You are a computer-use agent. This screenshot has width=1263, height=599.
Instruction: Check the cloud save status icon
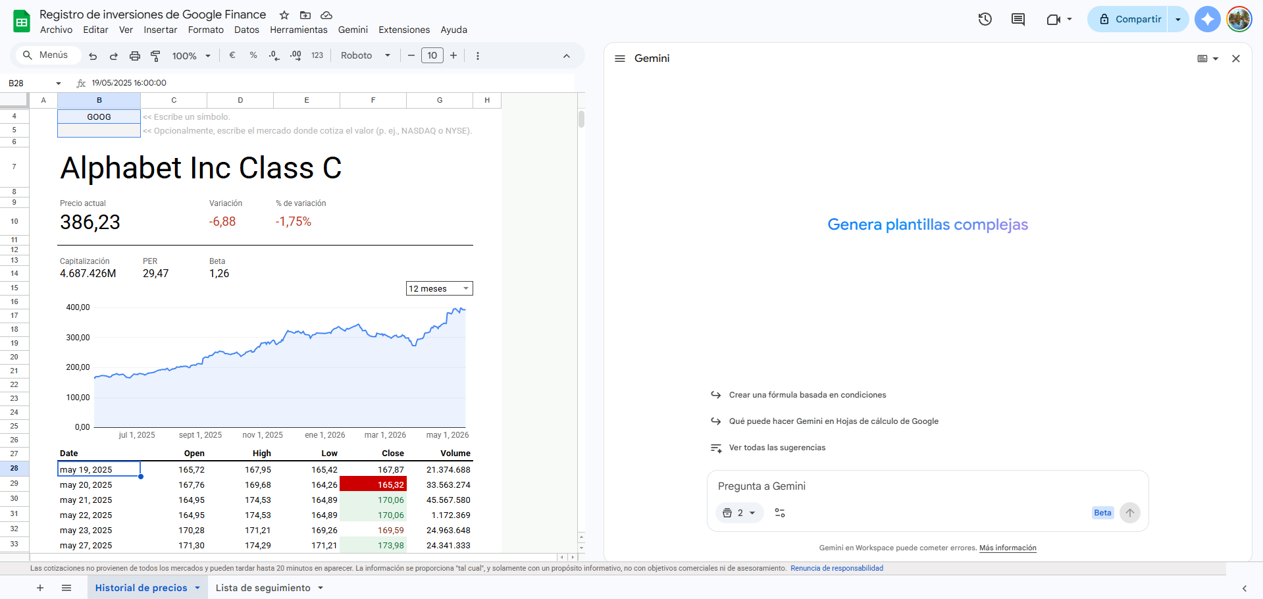click(x=326, y=15)
